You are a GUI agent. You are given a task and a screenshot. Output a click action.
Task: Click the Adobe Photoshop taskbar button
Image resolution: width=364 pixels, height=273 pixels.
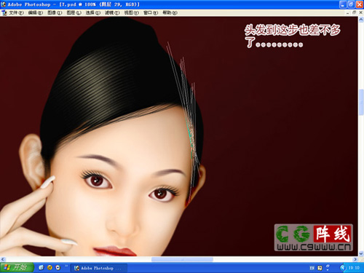click(99, 268)
